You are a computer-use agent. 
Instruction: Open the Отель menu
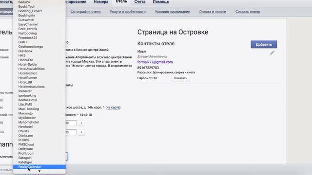click(x=121, y=1)
